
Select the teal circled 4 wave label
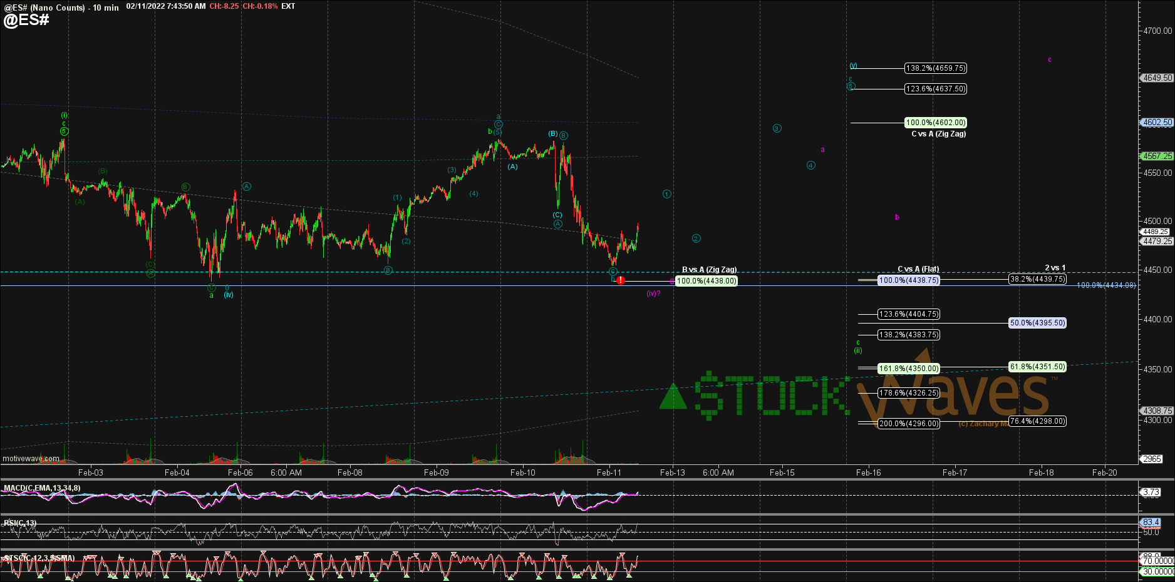coord(810,165)
